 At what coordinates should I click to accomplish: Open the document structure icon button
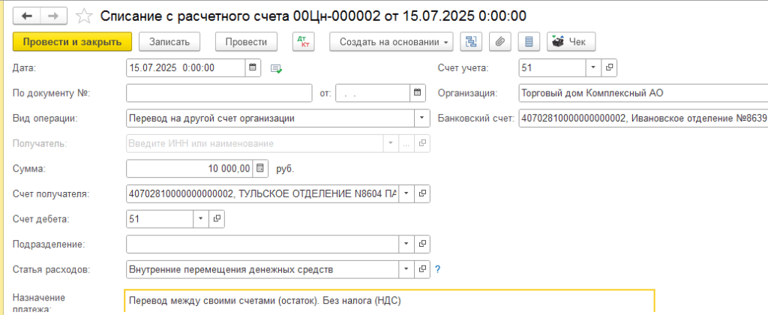(x=471, y=42)
